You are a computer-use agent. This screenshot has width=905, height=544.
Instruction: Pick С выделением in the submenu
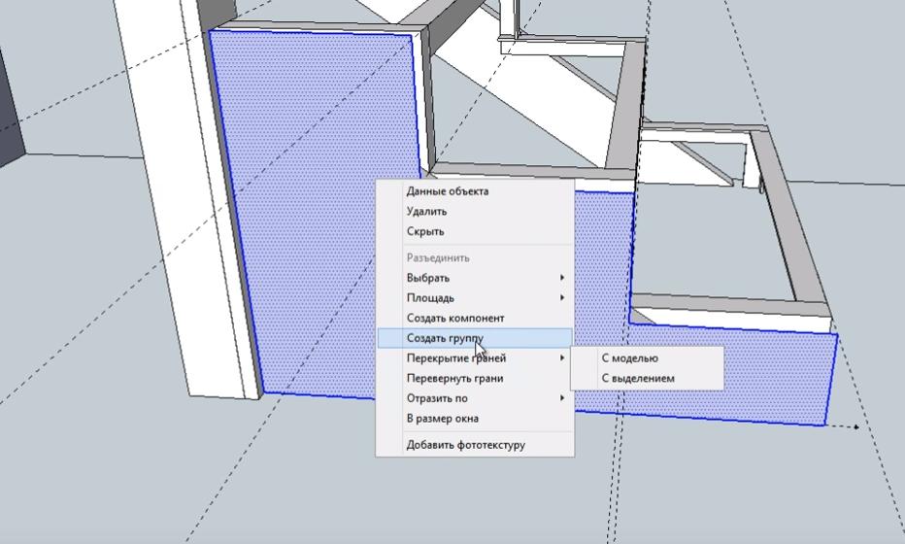pos(637,379)
